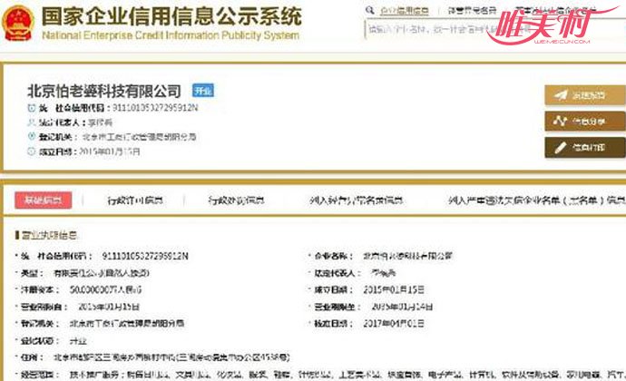Click the 企业名称 value in license section
This screenshot has width=626, height=381.
click(407, 256)
